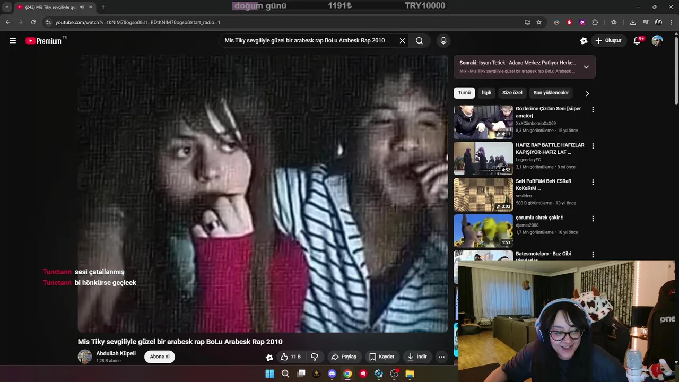Screen dimensions: 679x382
Task: Open options for Gözlerime Çizdim Seni video
Action: pyautogui.click(x=593, y=110)
